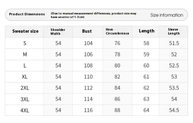Image resolution: width=193 pixels, height=123 pixels.
Task: Select the M size row label
Action: click(25, 54)
